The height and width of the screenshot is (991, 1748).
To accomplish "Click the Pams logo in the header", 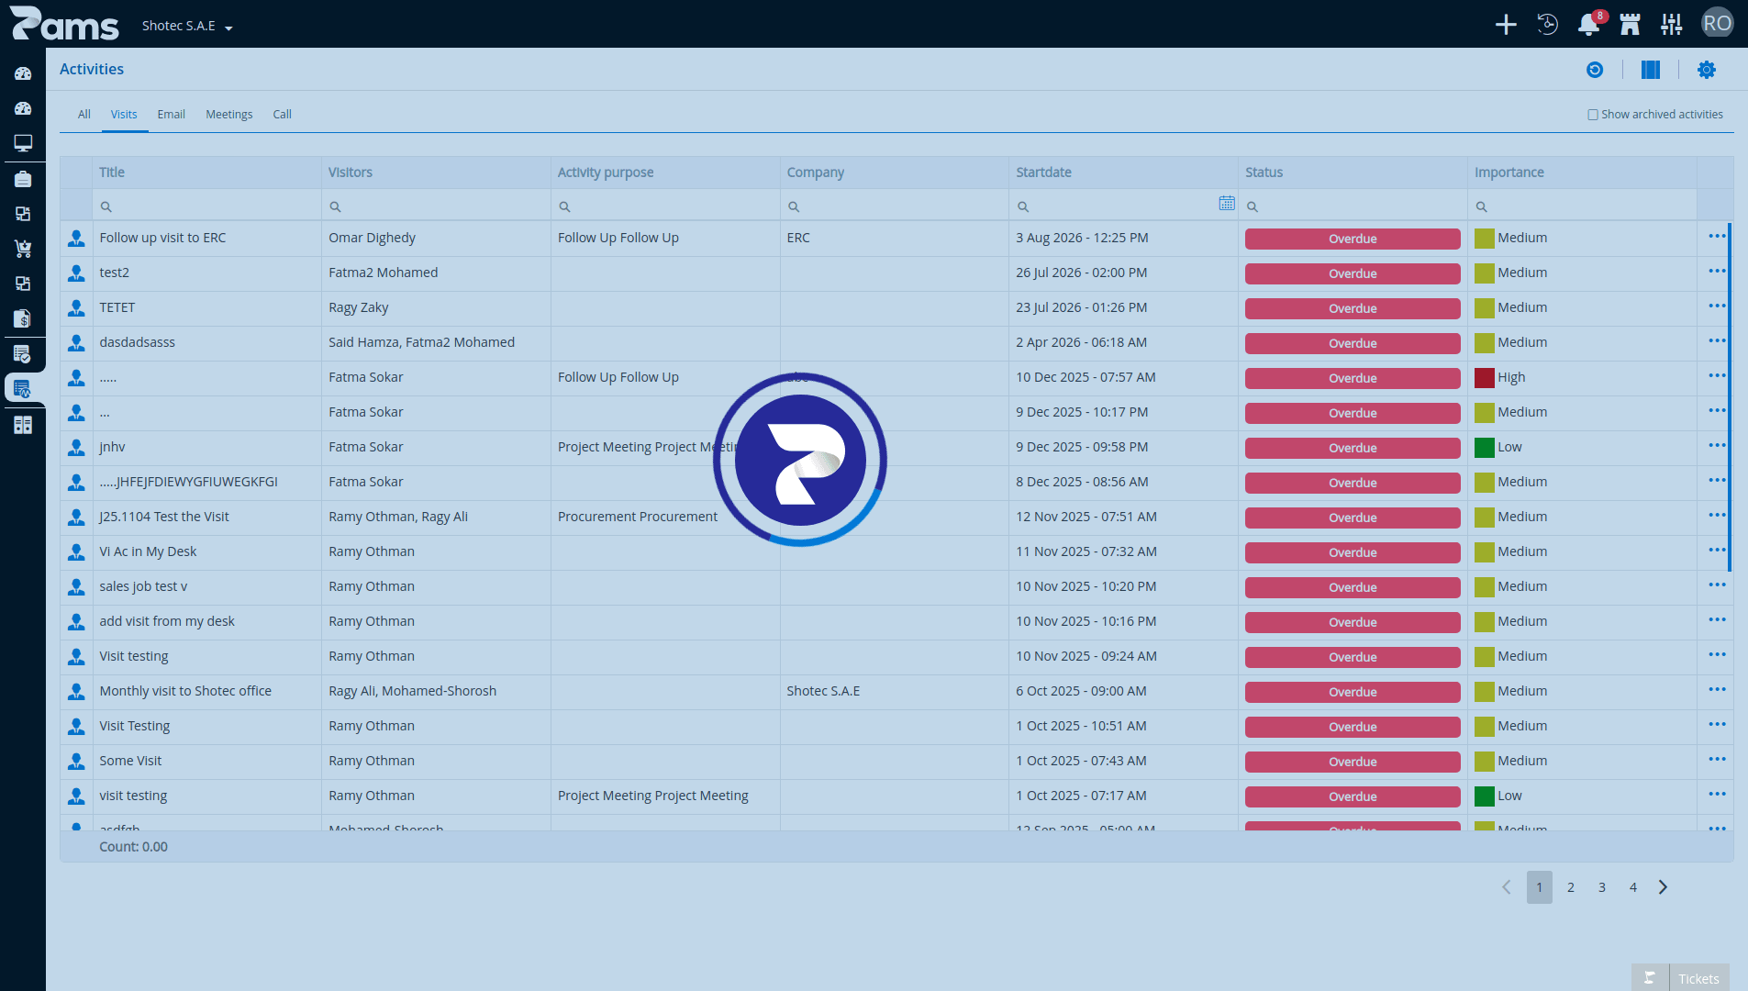I will pyautogui.click(x=64, y=24).
